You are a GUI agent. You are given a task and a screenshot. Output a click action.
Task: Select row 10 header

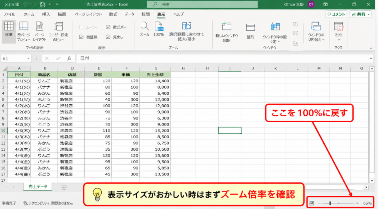[x=3, y=131]
